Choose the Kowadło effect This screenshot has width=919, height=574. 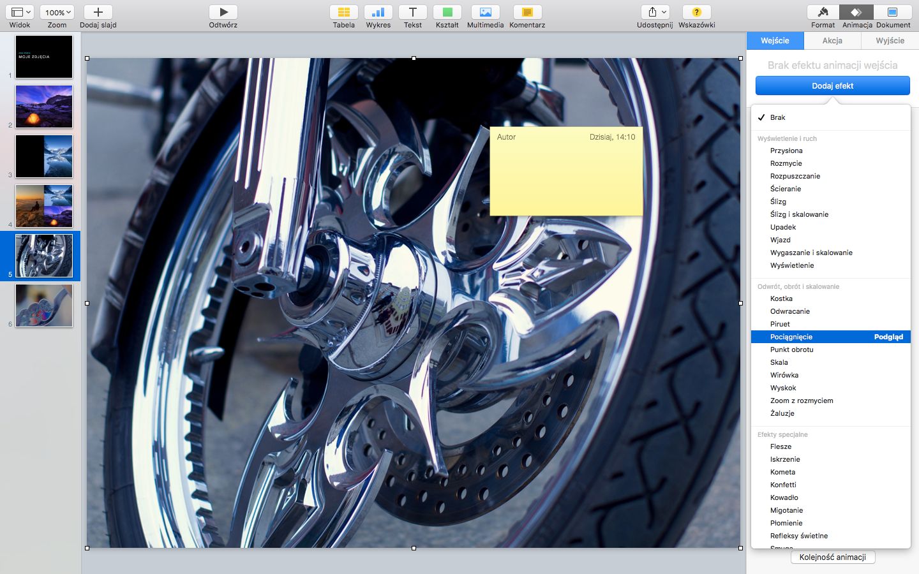831,497
